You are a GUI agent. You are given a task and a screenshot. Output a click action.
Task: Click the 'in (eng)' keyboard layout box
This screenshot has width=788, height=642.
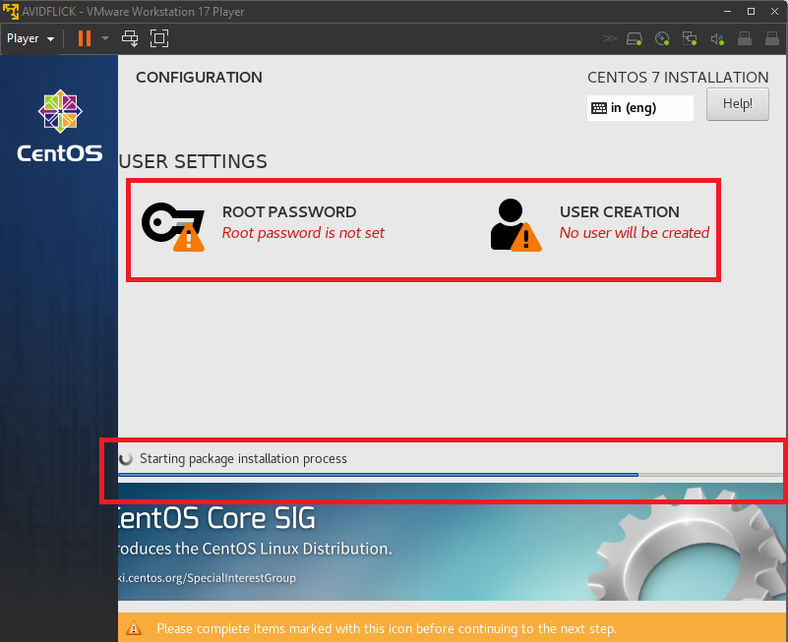click(639, 107)
